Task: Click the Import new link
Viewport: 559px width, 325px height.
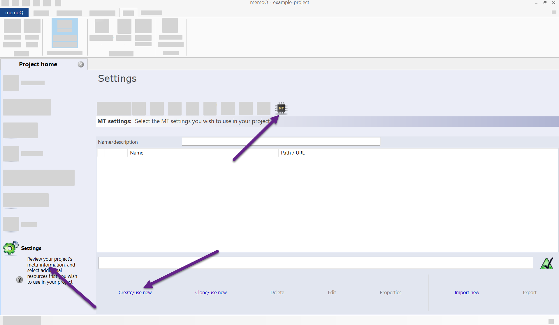Action: click(467, 292)
